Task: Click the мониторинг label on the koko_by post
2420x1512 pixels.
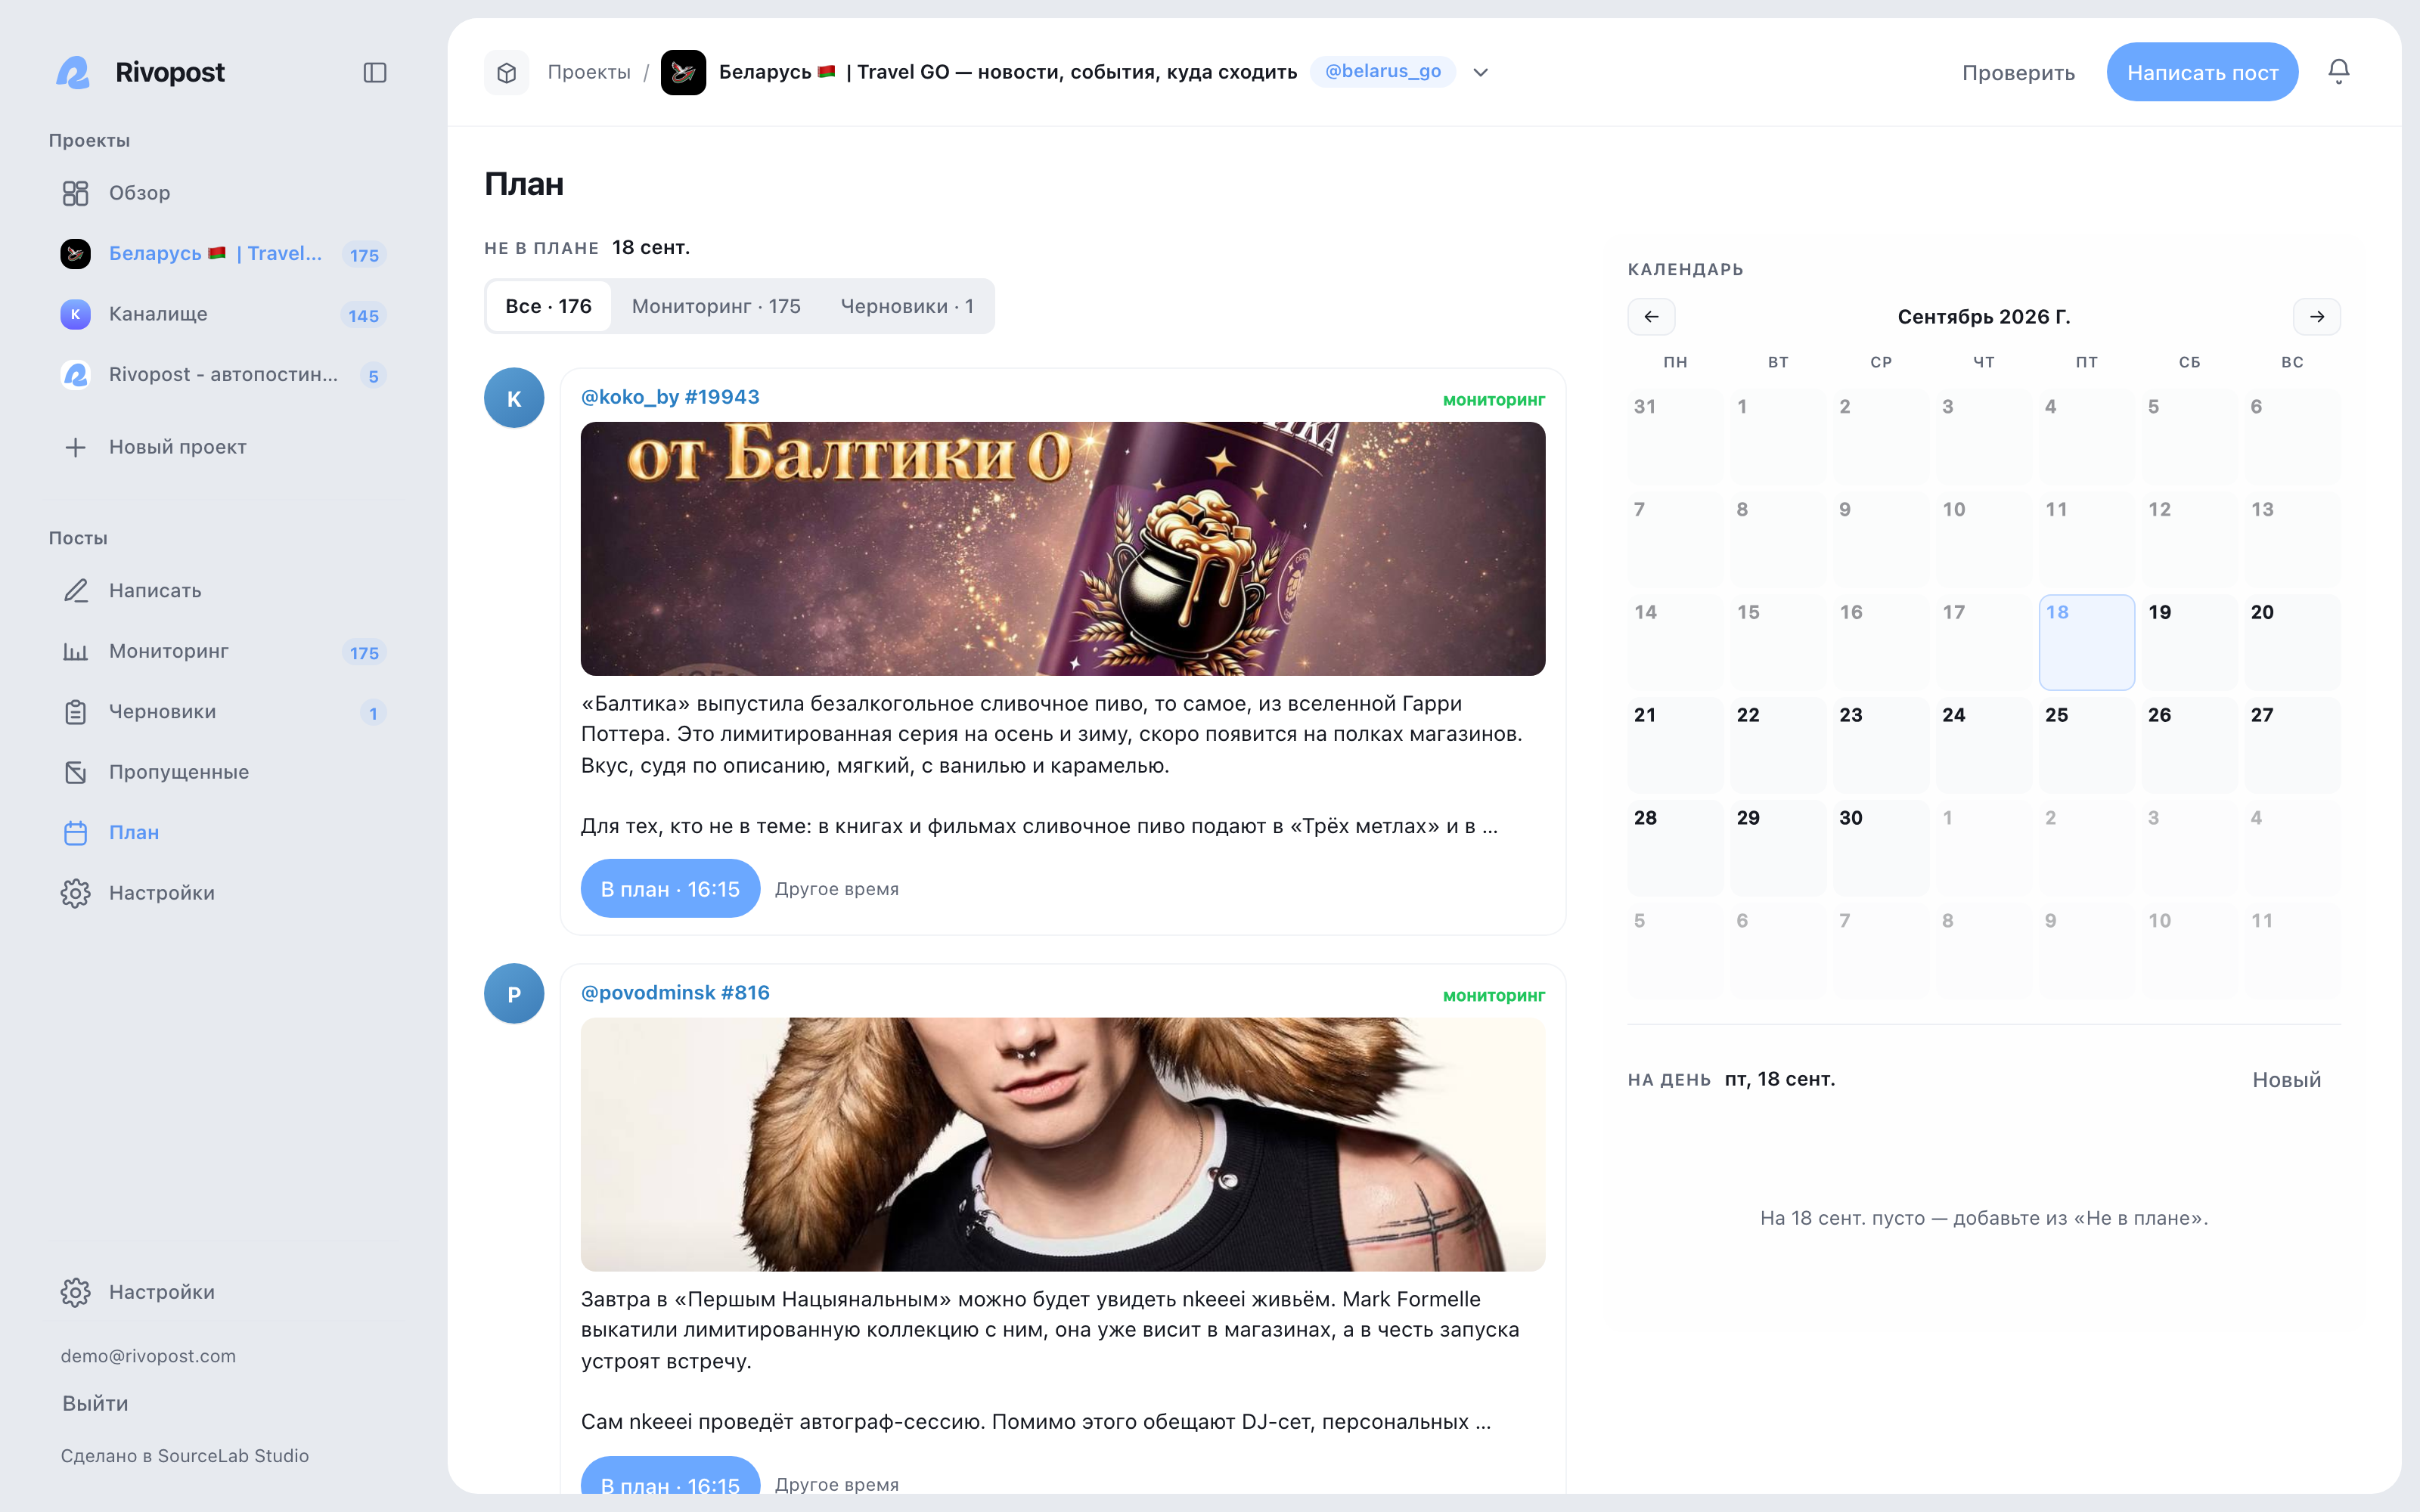Action: [1494, 400]
